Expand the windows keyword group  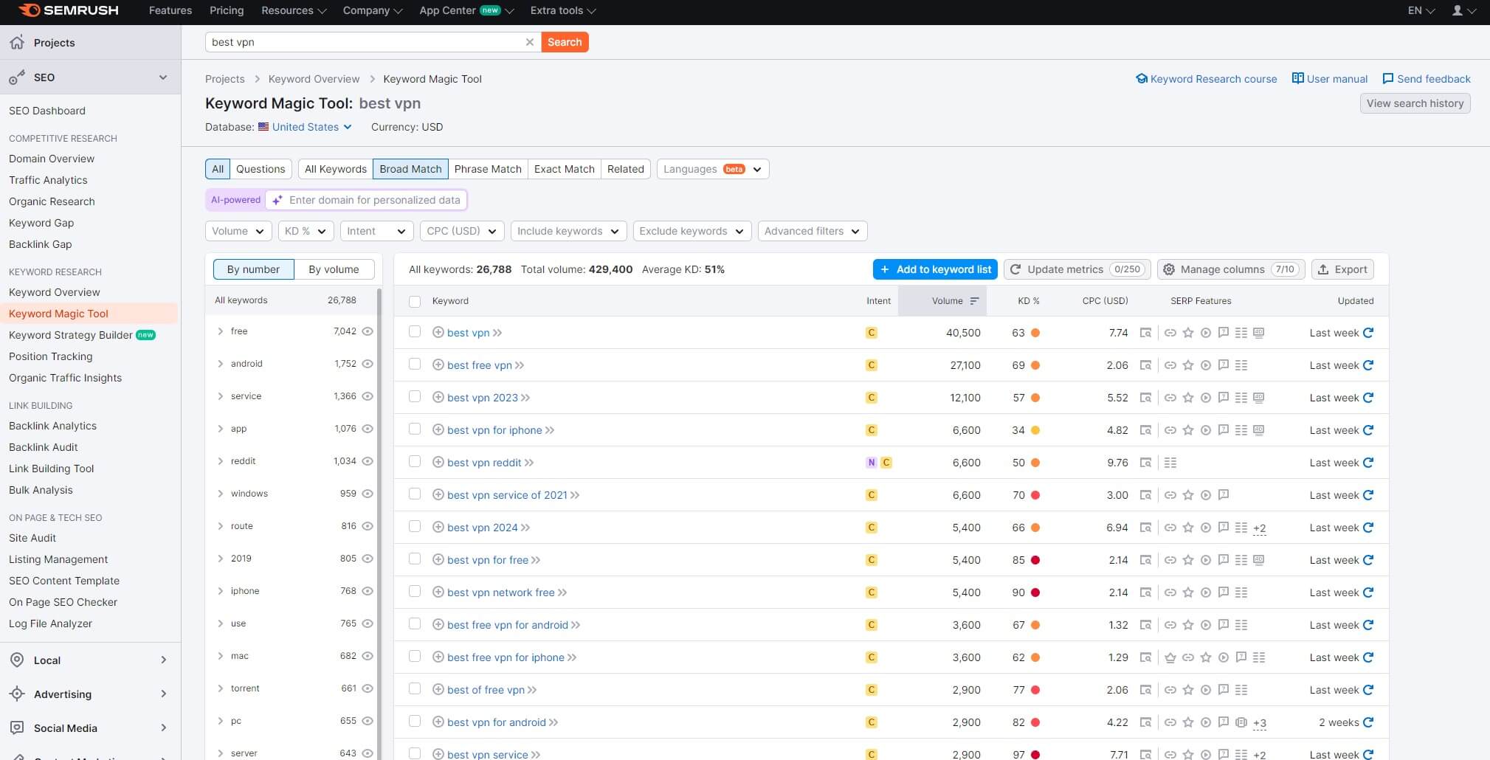pos(220,494)
